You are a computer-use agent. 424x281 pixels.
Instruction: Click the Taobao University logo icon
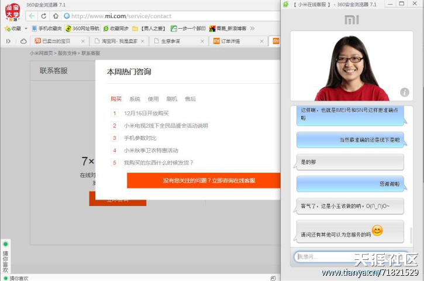12,12
